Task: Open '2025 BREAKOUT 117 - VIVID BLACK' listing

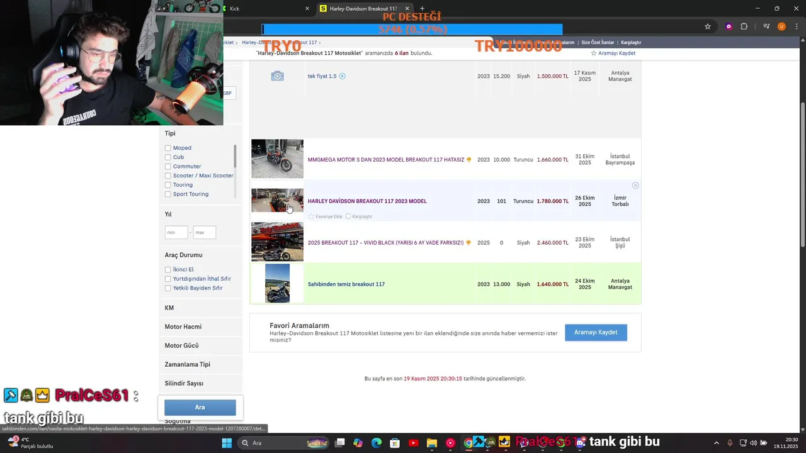Action: (385, 243)
